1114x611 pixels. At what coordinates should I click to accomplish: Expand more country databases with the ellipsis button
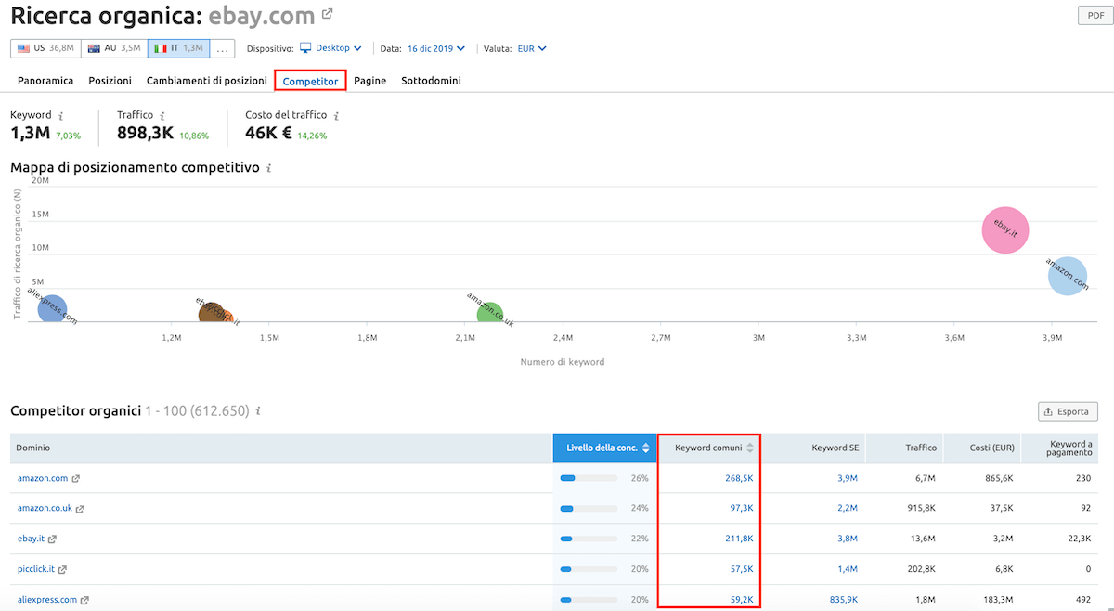pos(222,47)
